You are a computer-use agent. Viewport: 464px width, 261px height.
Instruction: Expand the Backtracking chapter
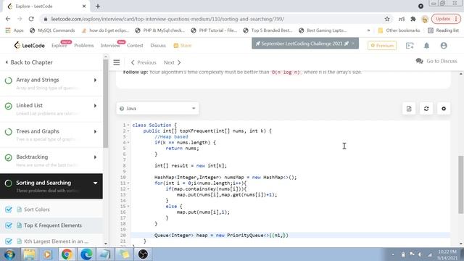(95, 157)
